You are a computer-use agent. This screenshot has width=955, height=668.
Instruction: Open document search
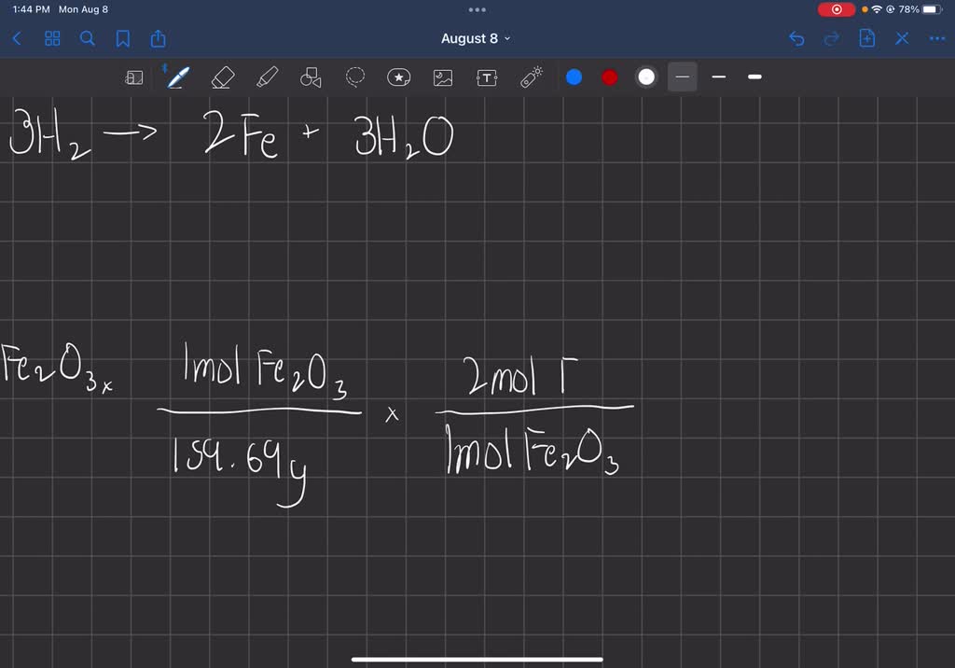(x=87, y=38)
